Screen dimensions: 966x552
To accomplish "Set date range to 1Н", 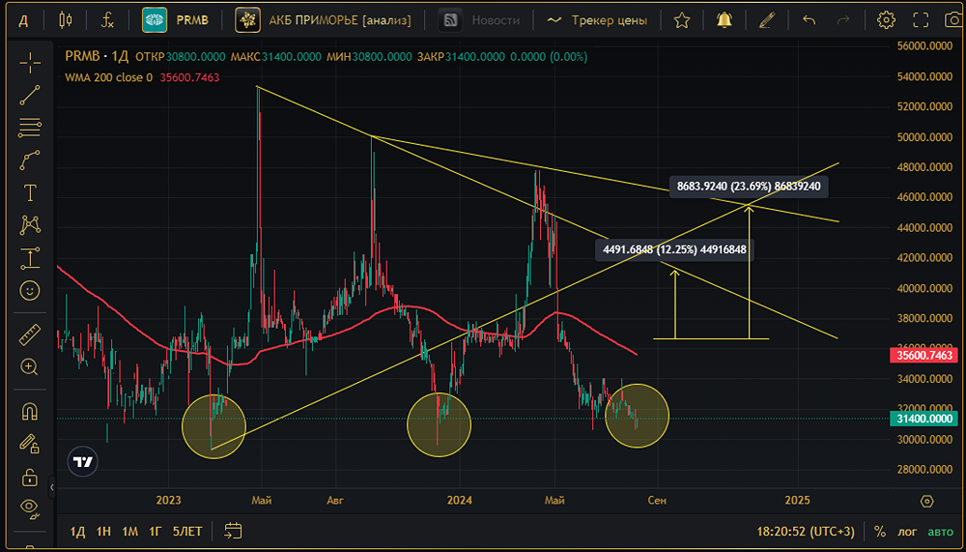I will tap(103, 531).
